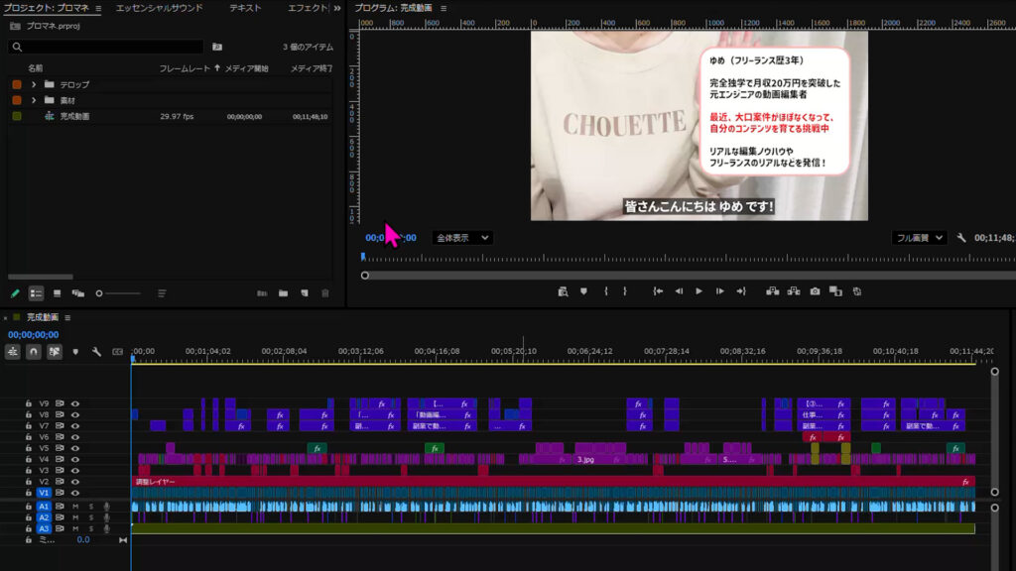Toggle lock on track V5
The image size is (1016, 571).
click(x=29, y=448)
